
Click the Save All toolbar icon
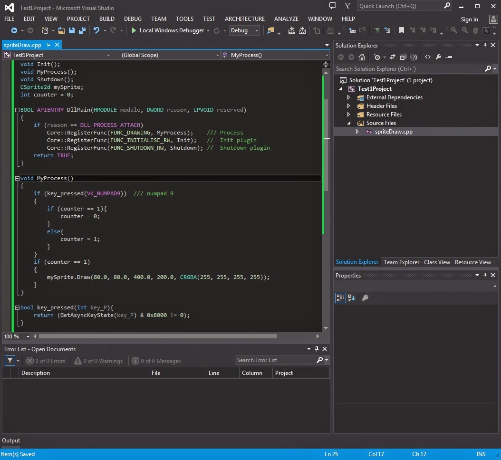tap(82, 30)
